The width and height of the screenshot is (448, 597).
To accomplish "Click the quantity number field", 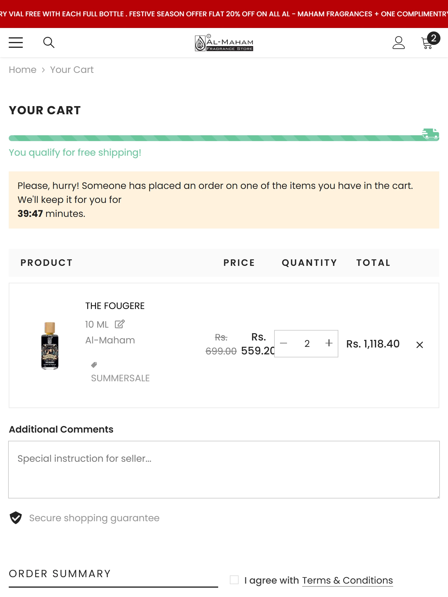I will tap(307, 344).
